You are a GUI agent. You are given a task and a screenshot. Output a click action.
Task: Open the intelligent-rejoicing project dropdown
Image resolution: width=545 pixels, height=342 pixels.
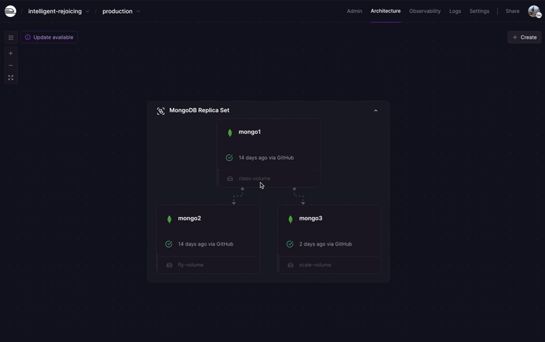(59, 11)
